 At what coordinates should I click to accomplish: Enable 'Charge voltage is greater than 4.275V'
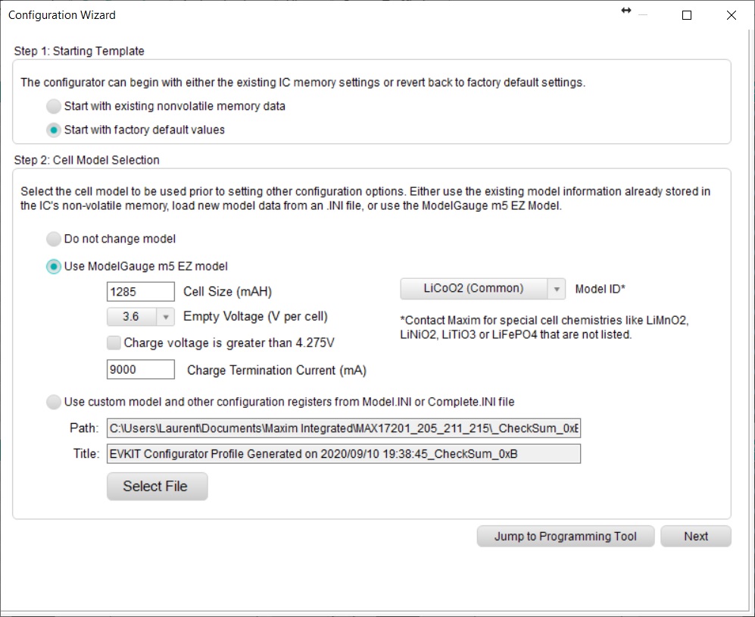114,343
